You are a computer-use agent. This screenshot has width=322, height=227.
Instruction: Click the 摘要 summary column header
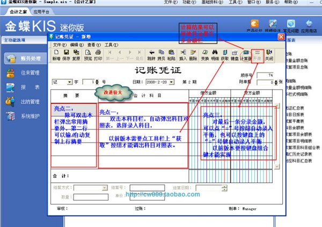pyautogui.click(x=71, y=96)
